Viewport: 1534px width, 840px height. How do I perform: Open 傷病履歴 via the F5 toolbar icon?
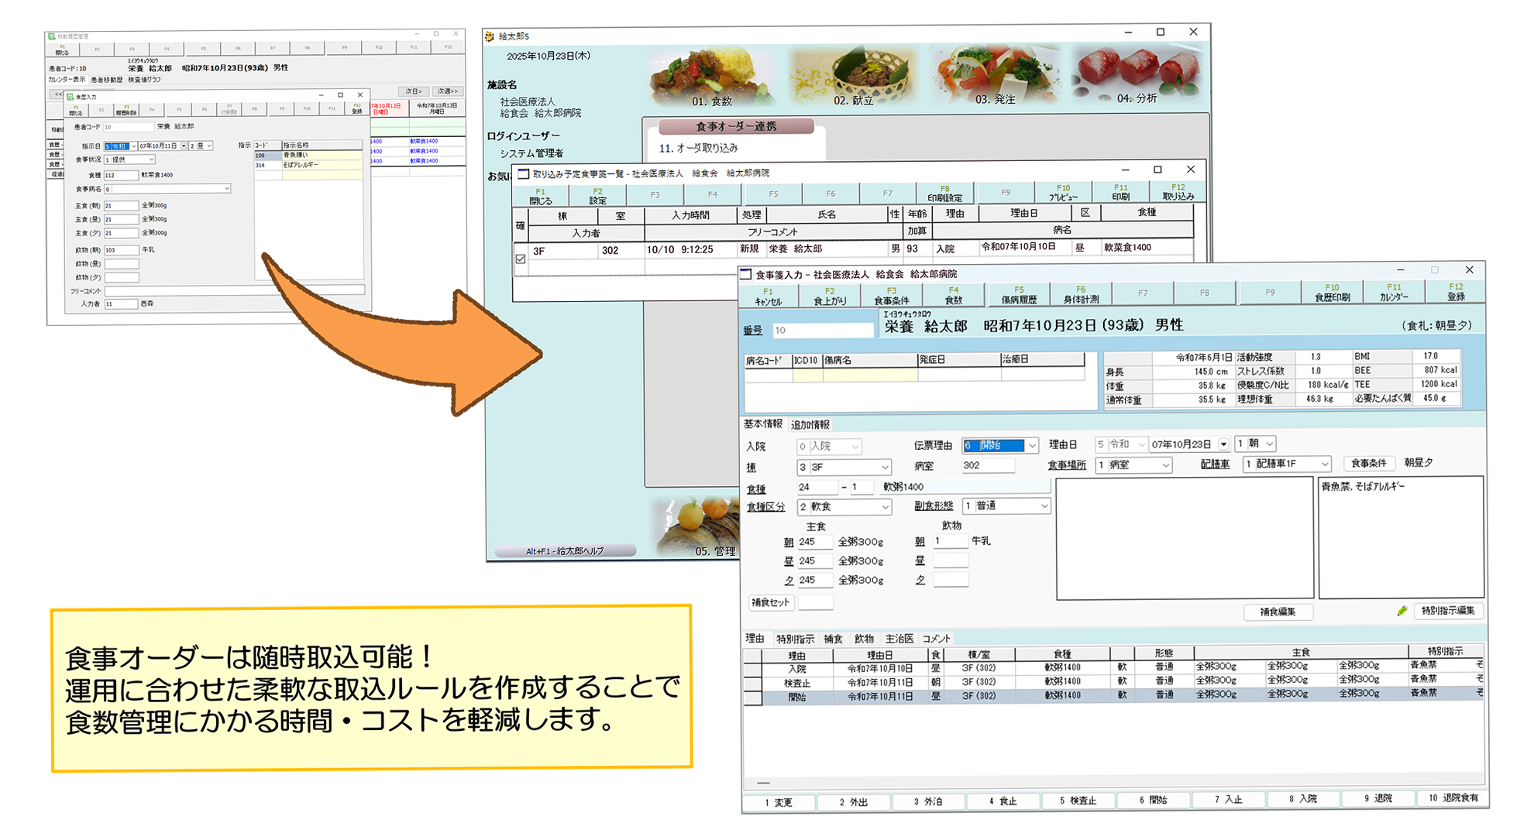pos(1021,294)
